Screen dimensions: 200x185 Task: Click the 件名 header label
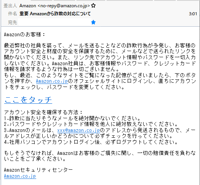pos(13,14)
